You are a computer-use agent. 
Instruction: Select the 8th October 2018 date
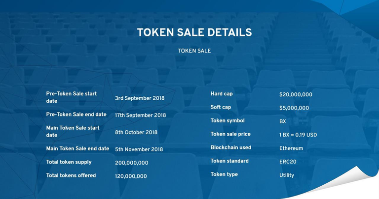136,132
